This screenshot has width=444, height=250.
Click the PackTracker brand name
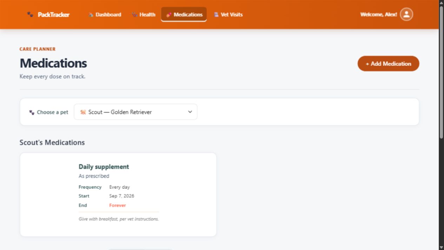pos(54,15)
